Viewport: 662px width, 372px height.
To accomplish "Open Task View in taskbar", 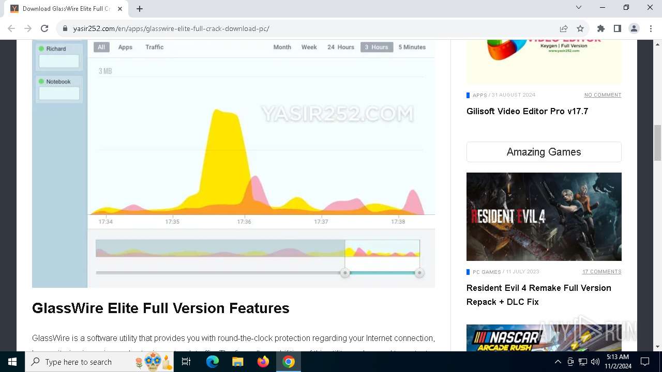I will tap(186, 362).
